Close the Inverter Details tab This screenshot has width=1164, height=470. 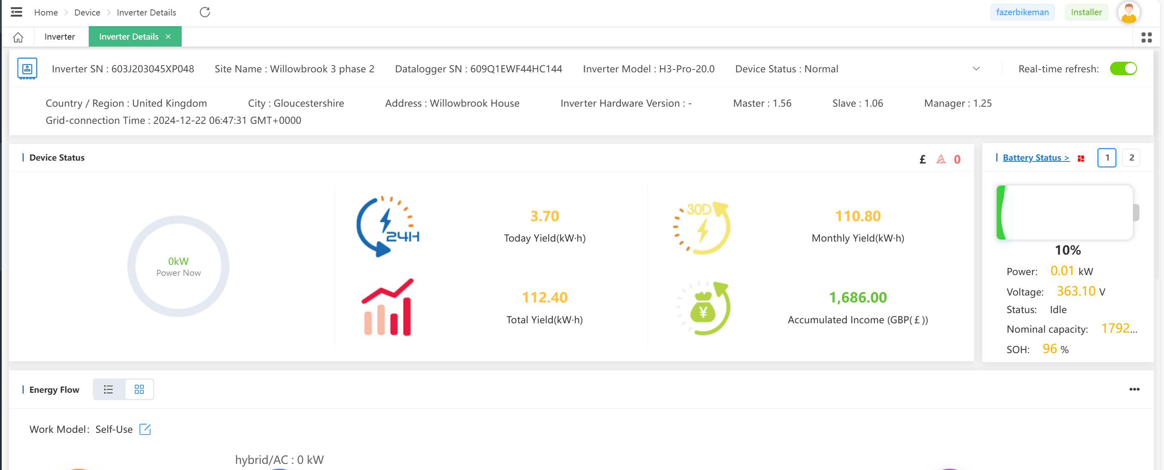(x=168, y=36)
